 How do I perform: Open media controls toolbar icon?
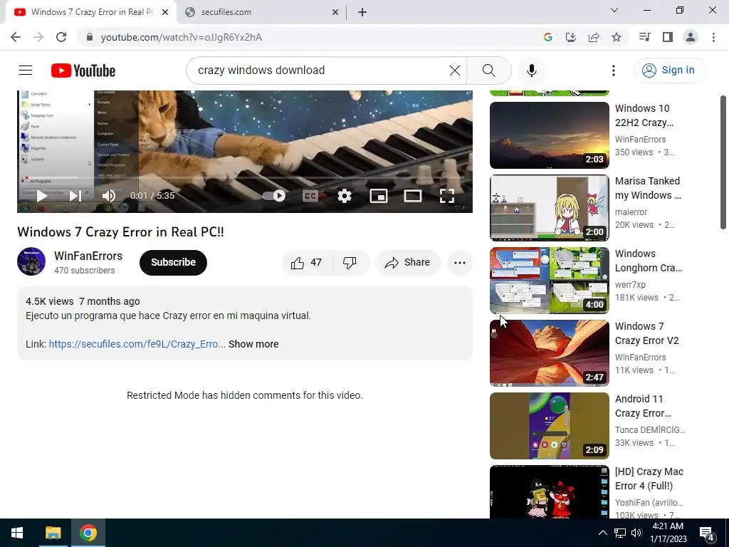[644, 37]
